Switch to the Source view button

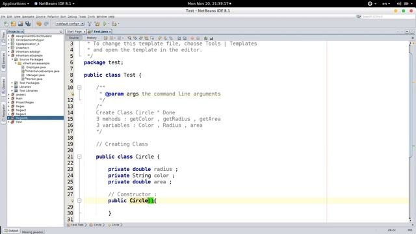[x=73, y=38]
